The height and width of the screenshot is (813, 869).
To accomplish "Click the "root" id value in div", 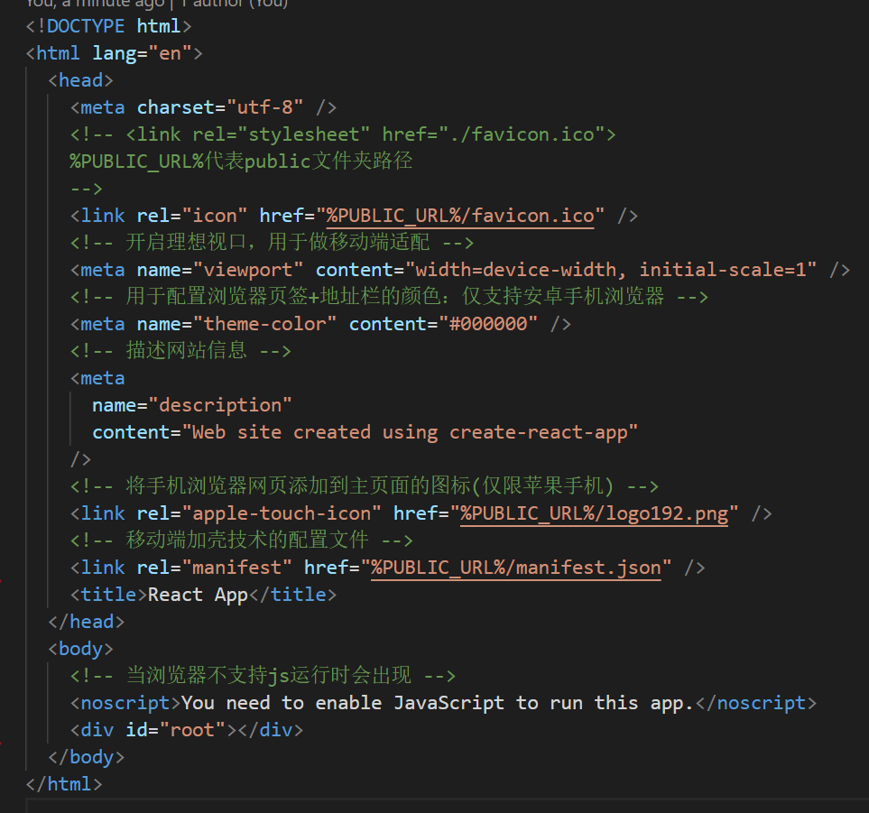I will click(191, 730).
